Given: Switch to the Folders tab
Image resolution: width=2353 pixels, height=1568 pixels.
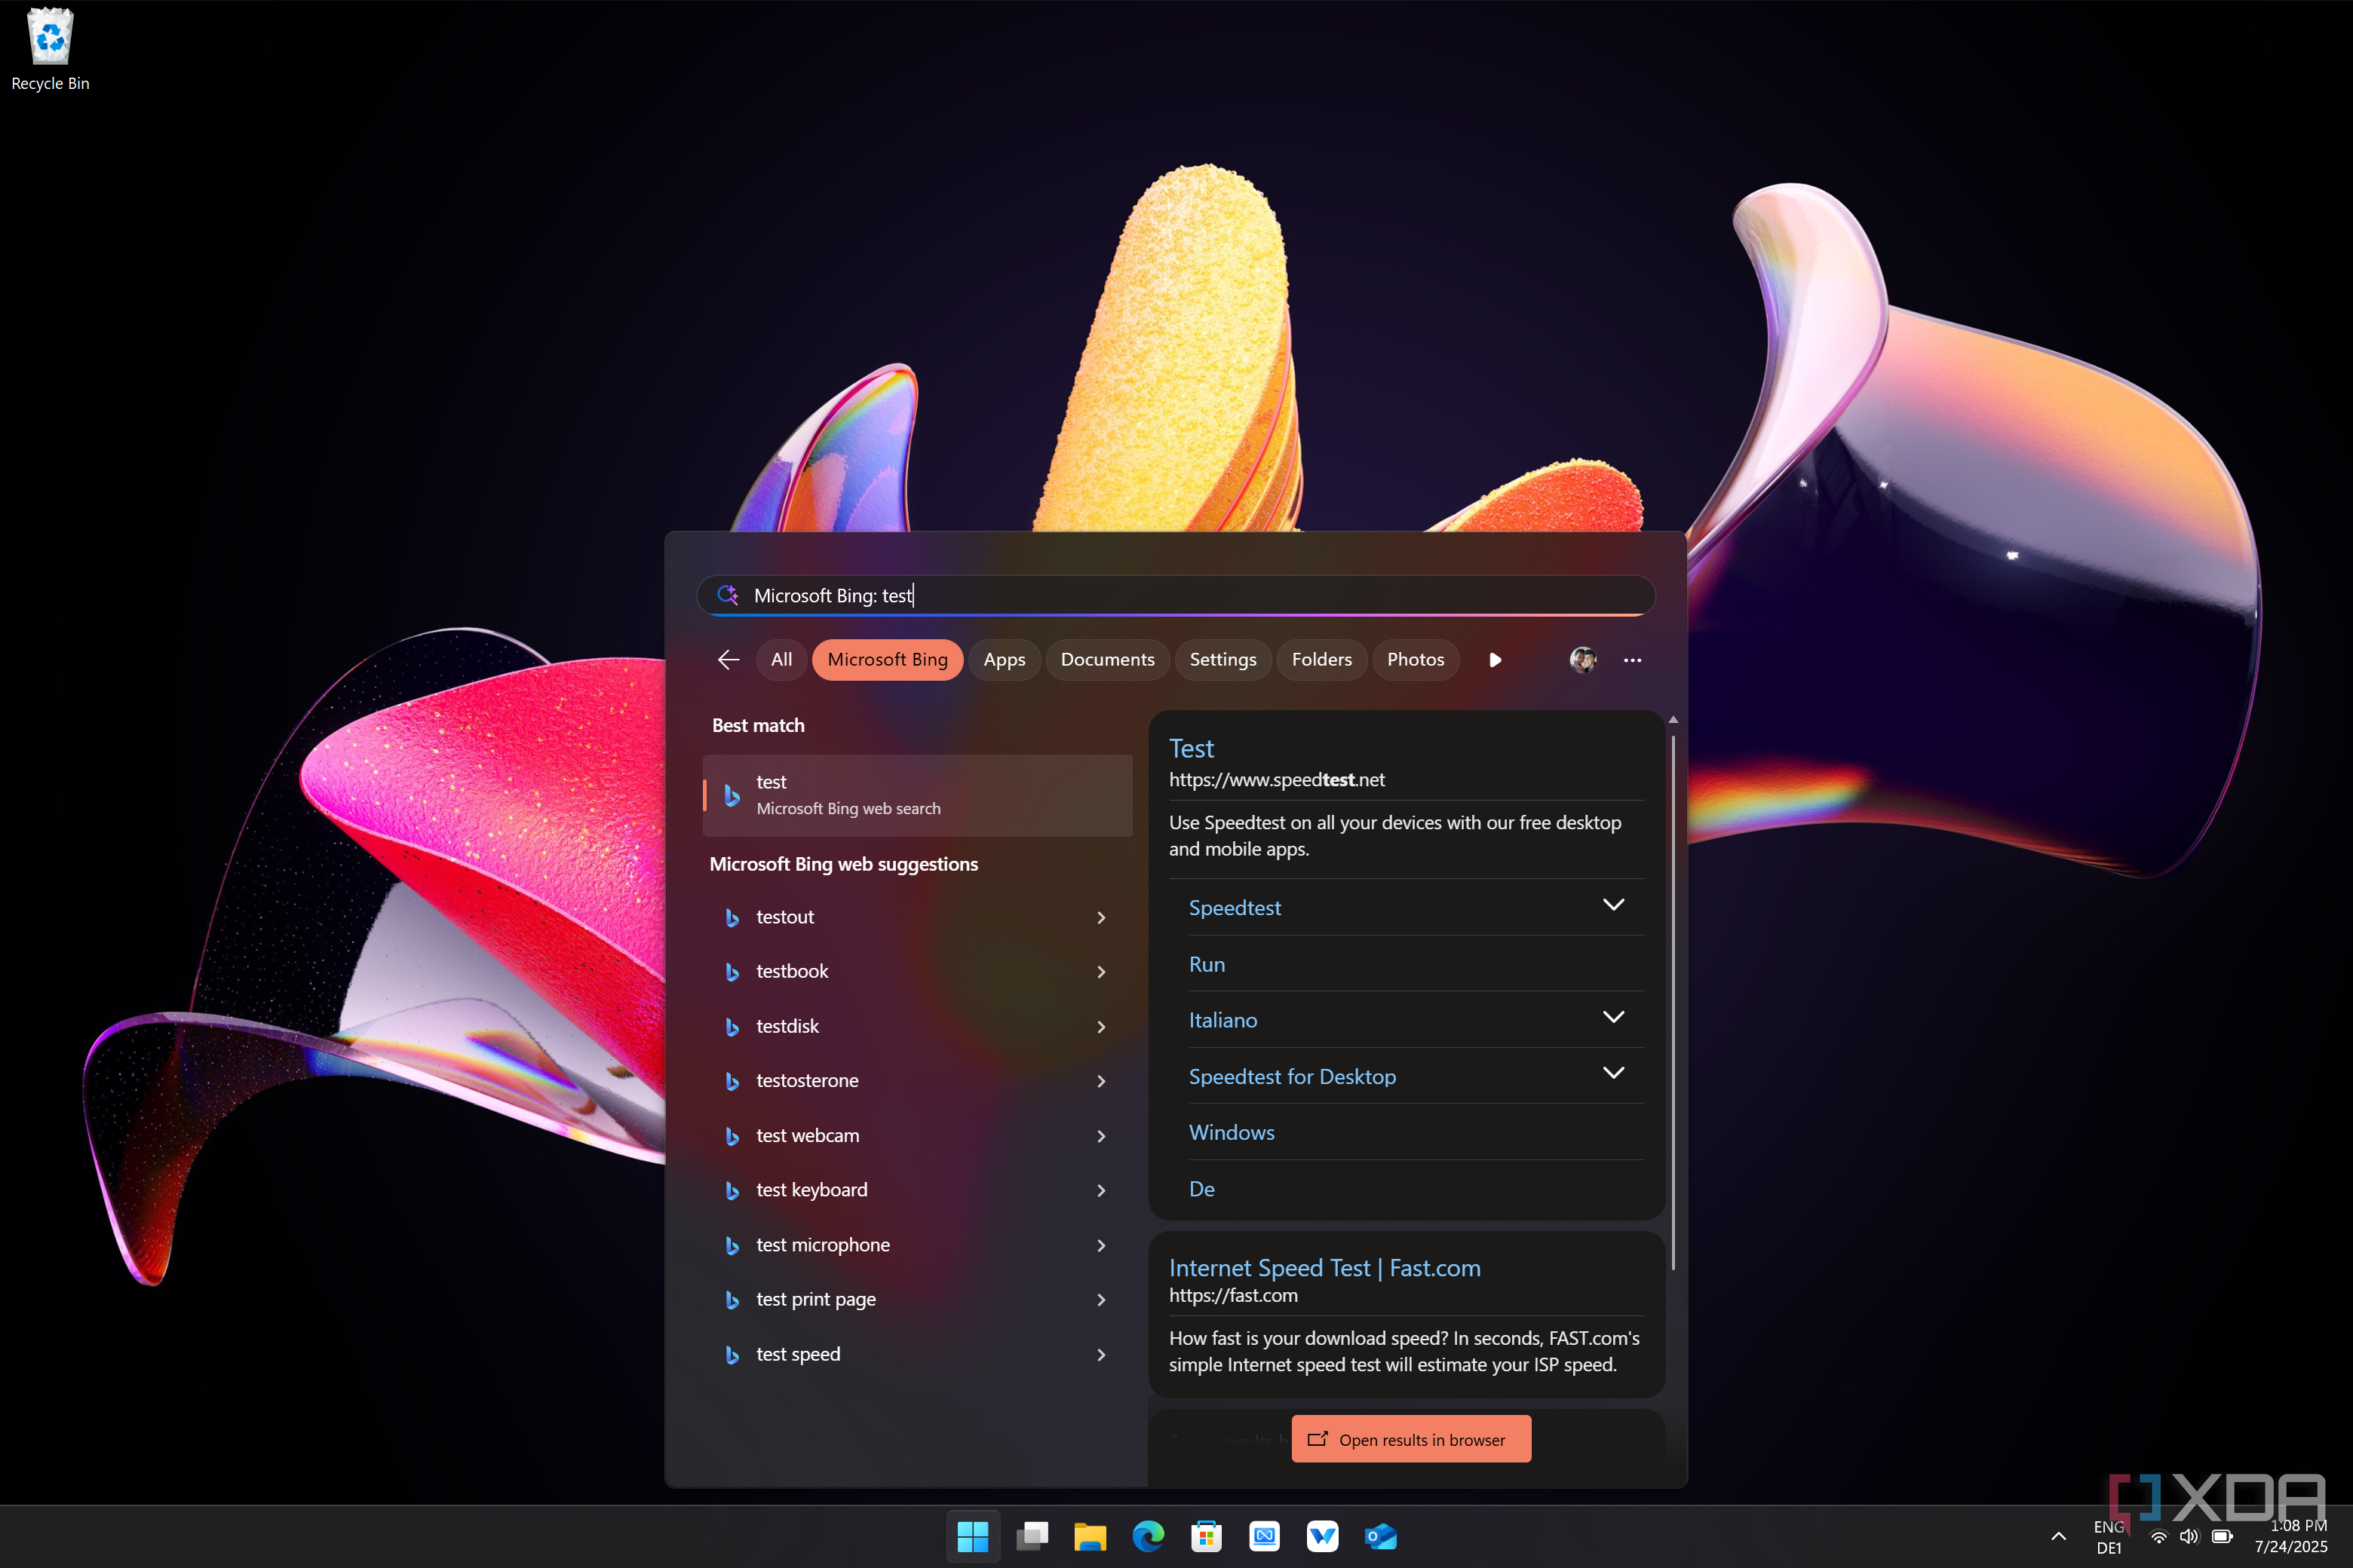Looking at the screenshot, I should point(1321,660).
